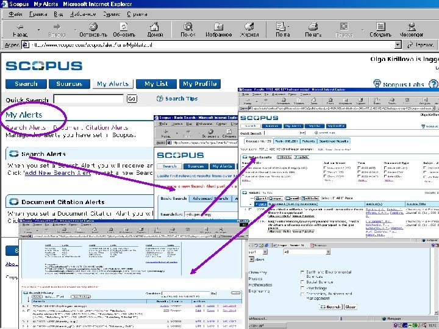Viewport: 439px width, 329px height.
Task: Go to the Домой (Home) toolbar icon
Action: pyautogui.click(x=154, y=27)
